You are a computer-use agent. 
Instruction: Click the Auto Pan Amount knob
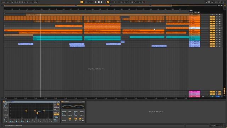64,114
